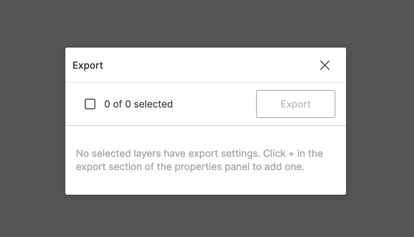The height and width of the screenshot is (237, 414).
Task: Tick the select-all checkbox
Action: tap(90, 104)
